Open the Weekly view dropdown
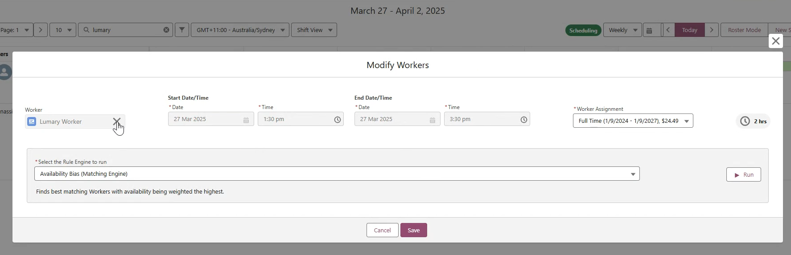791x255 pixels. coord(622,30)
